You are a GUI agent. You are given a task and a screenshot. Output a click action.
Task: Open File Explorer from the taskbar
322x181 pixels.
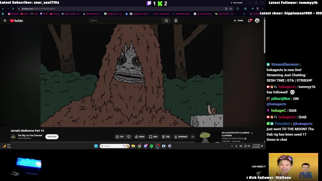pyautogui.click(x=133, y=146)
